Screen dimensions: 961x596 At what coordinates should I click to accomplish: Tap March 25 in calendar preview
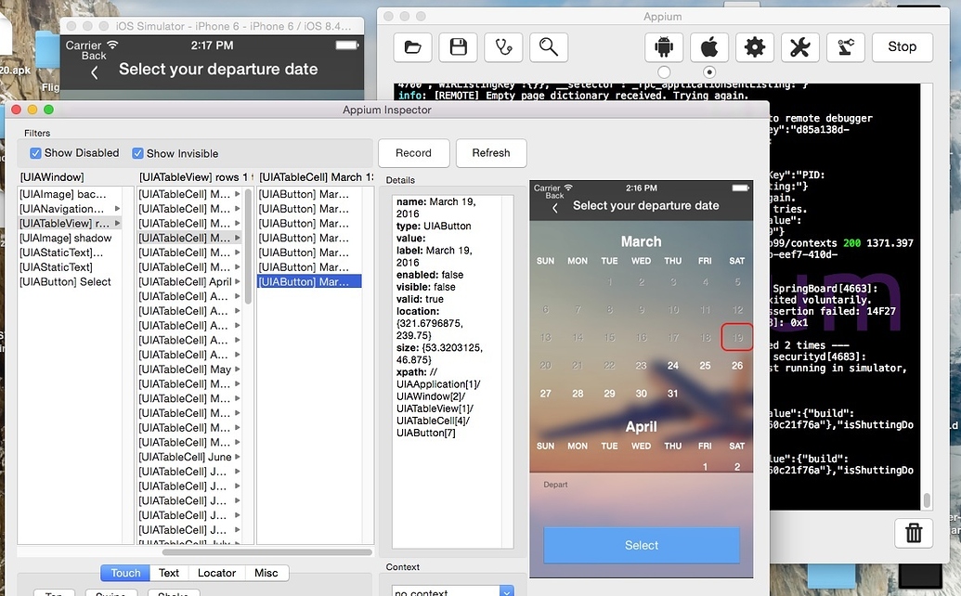705,366
